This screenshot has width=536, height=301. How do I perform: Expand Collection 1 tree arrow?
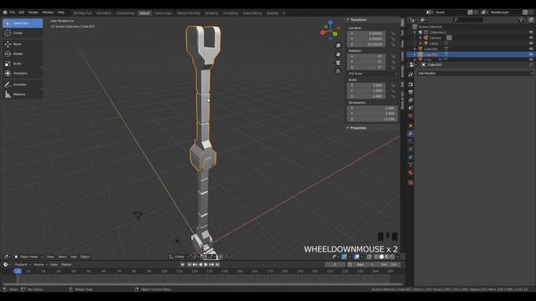[x=415, y=33]
